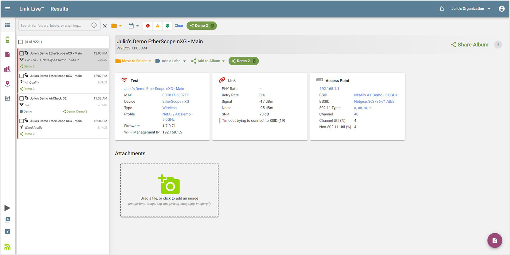The image size is (510, 255).
Task: Click the NetAlly AX Demo profile link
Action: pos(177,117)
